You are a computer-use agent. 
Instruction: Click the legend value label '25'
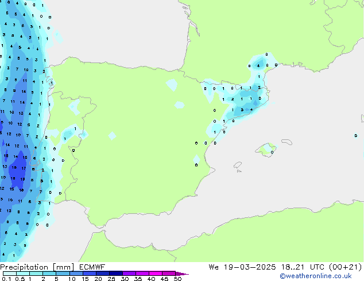point(111,279)
